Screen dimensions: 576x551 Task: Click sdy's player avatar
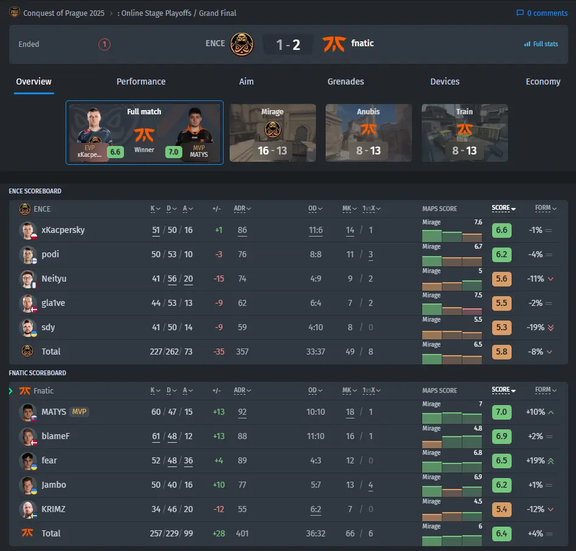click(28, 328)
